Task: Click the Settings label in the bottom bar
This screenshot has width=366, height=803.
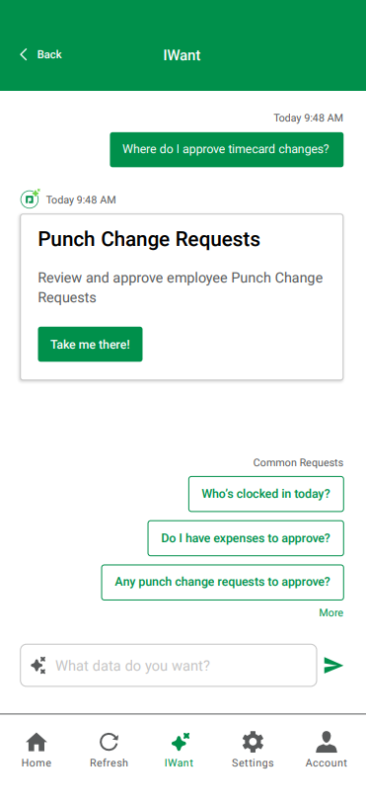Action: [253, 763]
